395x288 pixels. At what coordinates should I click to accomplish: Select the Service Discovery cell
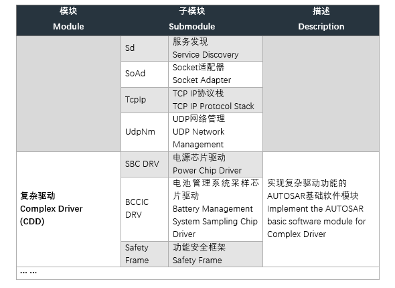point(216,48)
